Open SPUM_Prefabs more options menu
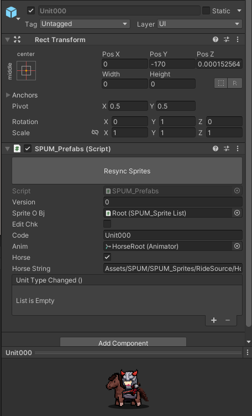Image resolution: width=252 pixels, height=416 pixels. click(x=238, y=149)
